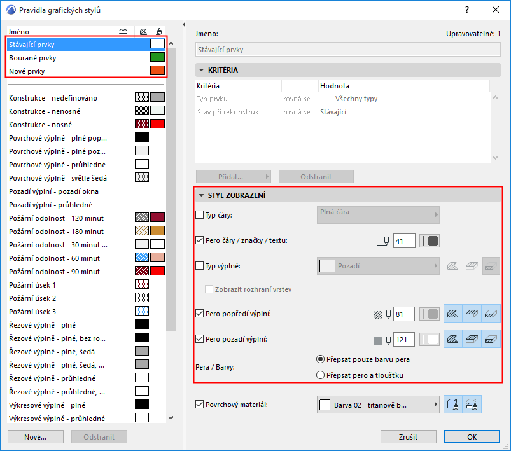Open the Pozadí fill type dropdown

tap(378, 266)
